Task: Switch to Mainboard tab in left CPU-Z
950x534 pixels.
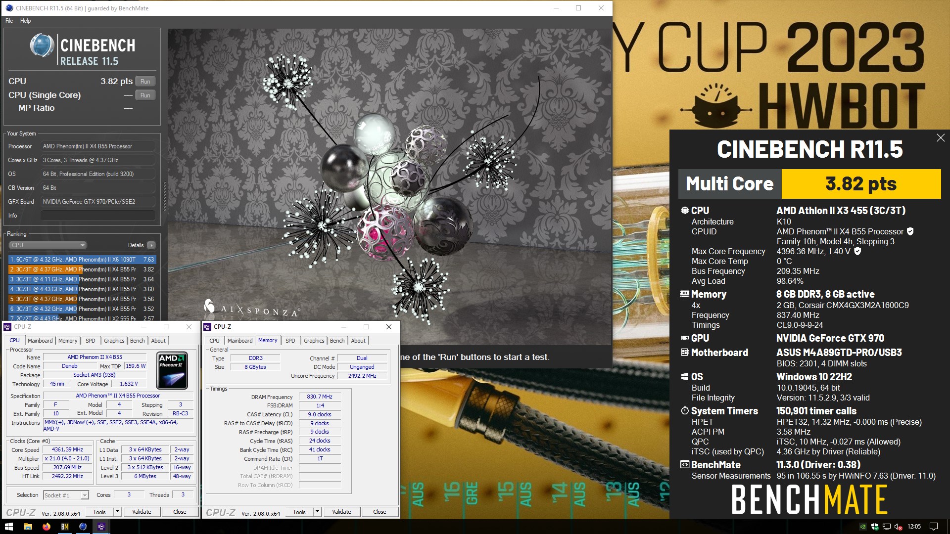Action: (40, 341)
